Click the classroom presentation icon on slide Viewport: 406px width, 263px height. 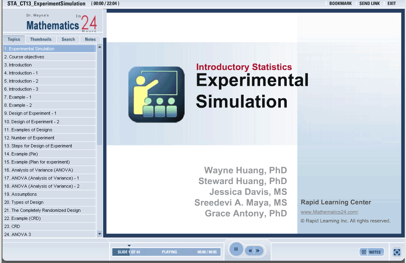[156, 94]
